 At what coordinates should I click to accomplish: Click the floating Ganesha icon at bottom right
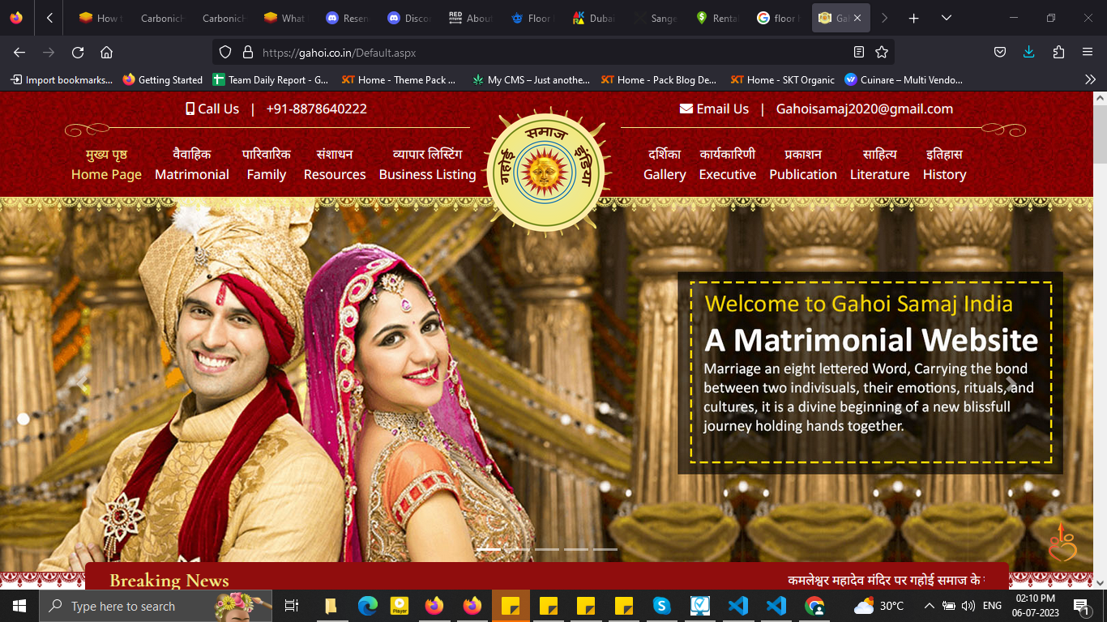[x=1062, y=543]
